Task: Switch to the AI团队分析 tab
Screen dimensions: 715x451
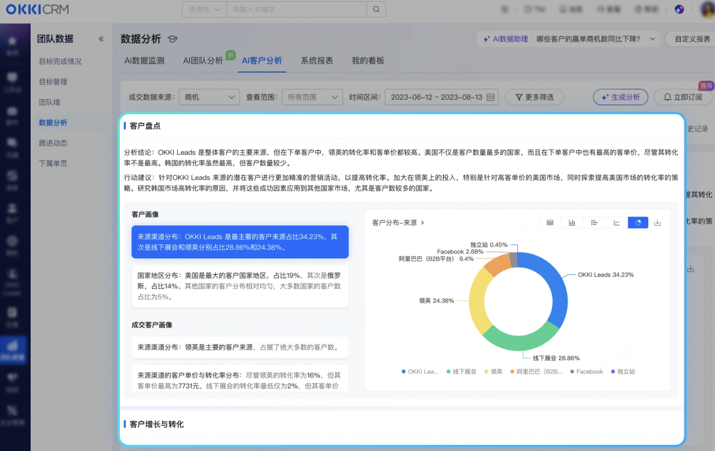Action: pos(203,61)
